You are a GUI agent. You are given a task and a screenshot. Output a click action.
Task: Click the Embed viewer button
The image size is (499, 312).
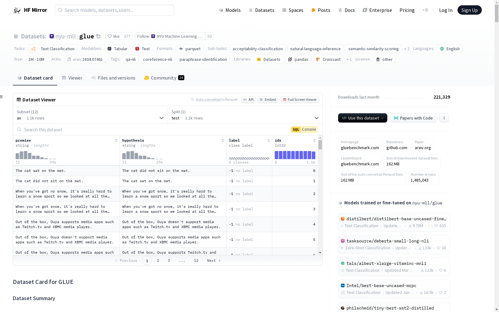pyautogui.click(x=268, y=100)
